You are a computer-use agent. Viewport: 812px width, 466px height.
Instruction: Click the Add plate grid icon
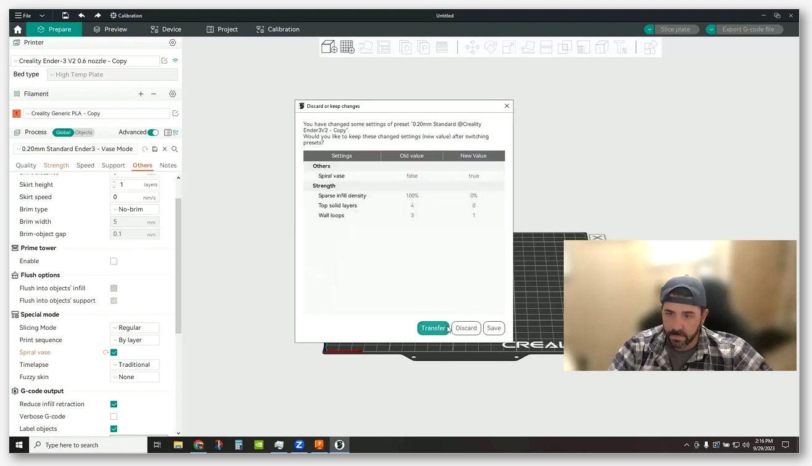click(347, 47)
